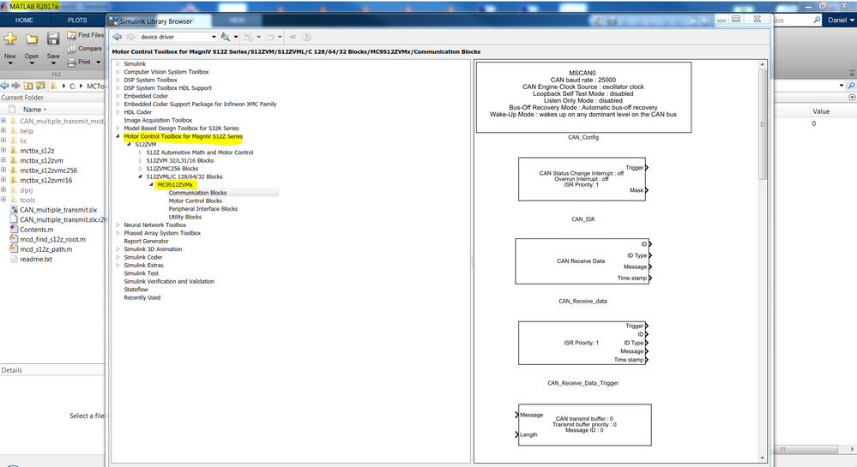Expand S12ZVM 32/L31/16 Blocks node
Screen dimensions: 857x467
(x=140, y=160)
